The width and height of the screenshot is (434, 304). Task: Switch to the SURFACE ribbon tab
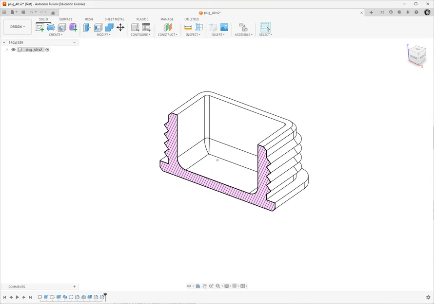point(66,19)
